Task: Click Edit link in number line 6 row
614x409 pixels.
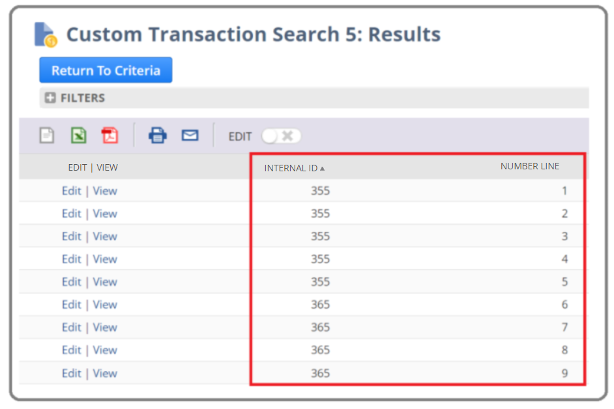Action: point(72,304)
